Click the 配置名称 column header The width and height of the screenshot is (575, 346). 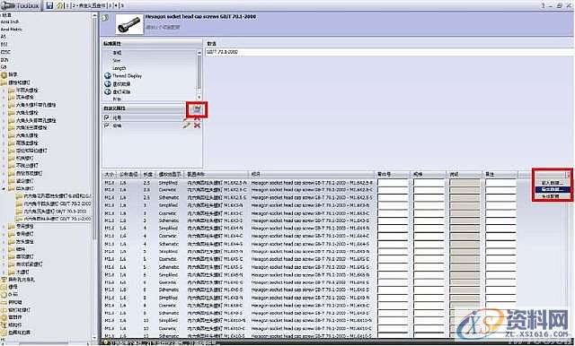217,175
